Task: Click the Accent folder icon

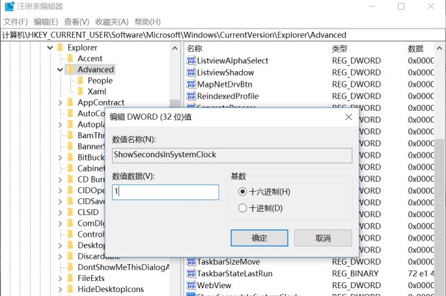Action: (x=70, y=59)
